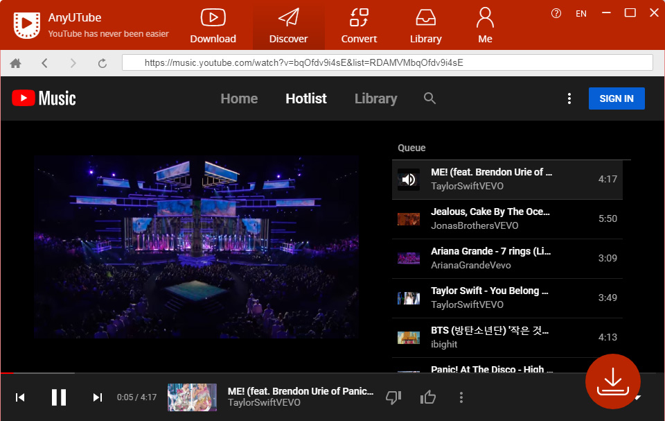The width and height of the screenshot is (665, 421).
Task: Open the Download tab
Action: tap(213, 26)
